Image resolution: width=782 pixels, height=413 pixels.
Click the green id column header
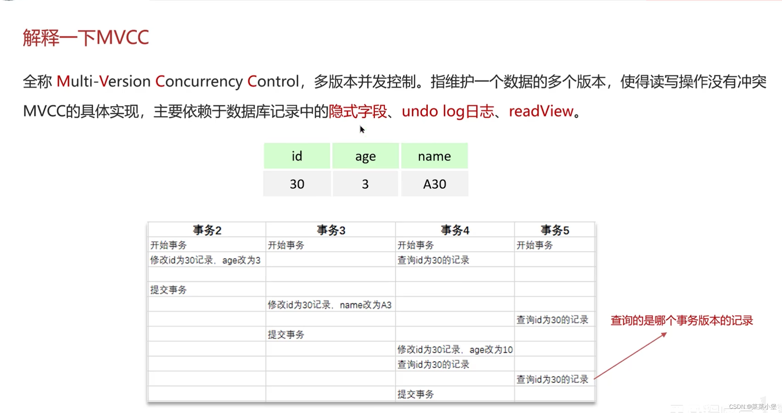[297, 156]
